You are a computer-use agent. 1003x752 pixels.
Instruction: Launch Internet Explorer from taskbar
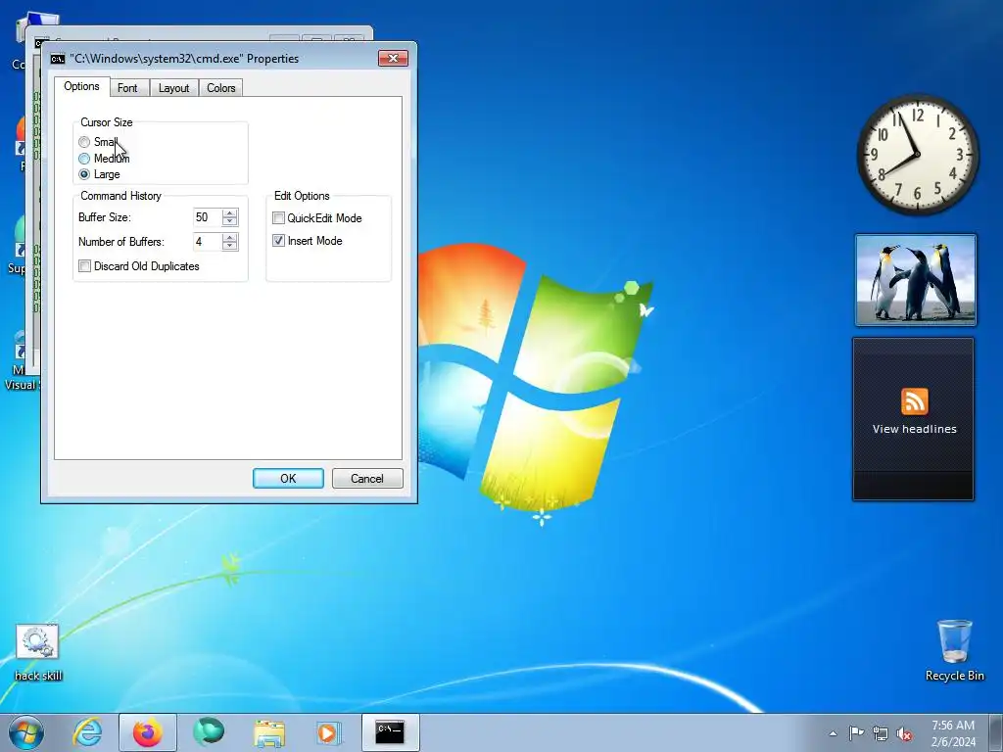tap(86, 732)
